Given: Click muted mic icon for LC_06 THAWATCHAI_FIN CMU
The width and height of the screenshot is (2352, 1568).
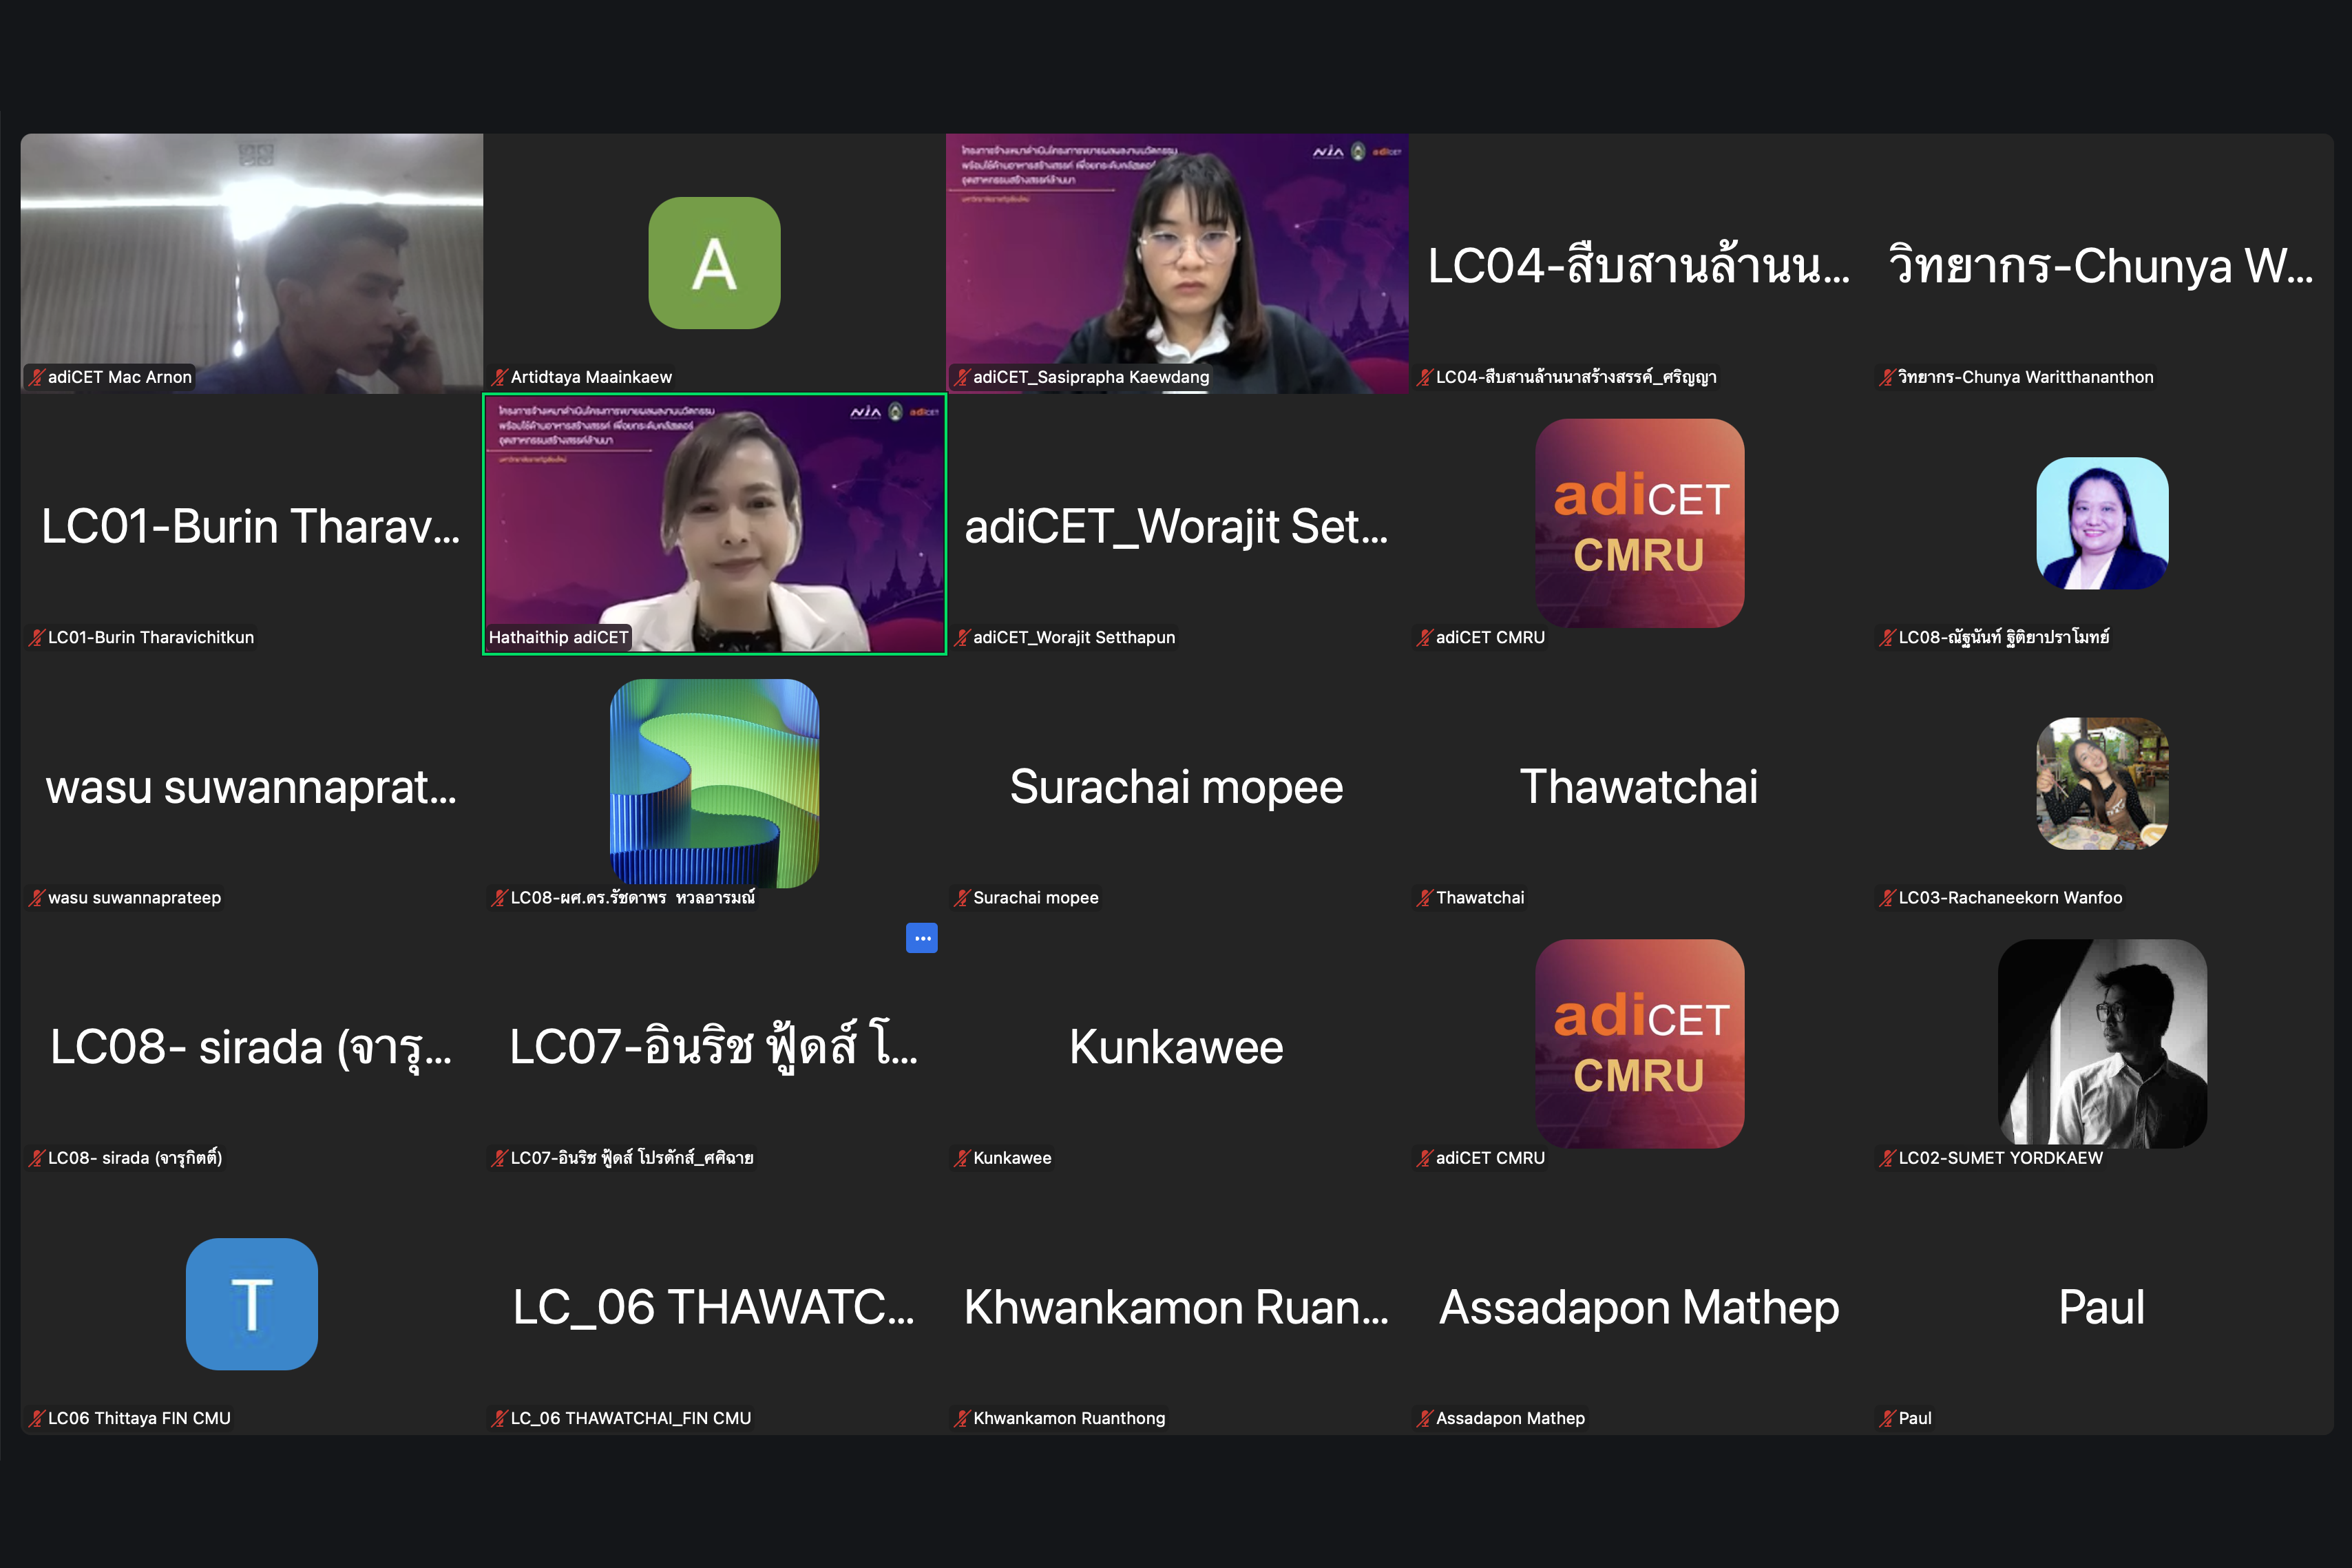Looking at the screenshot, I should tap(500, 1418).
